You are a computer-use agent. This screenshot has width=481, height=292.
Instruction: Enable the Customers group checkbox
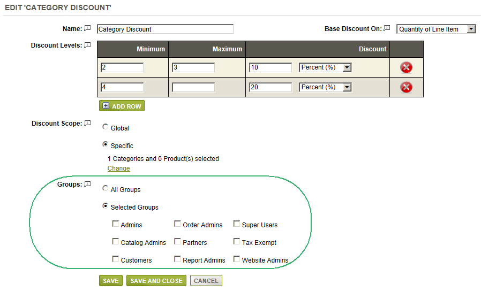pos(115,259)
